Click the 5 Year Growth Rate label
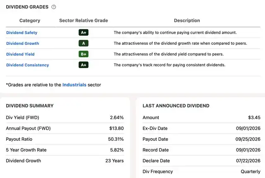This screenshot has height=178, width=265. coord(26,150)
